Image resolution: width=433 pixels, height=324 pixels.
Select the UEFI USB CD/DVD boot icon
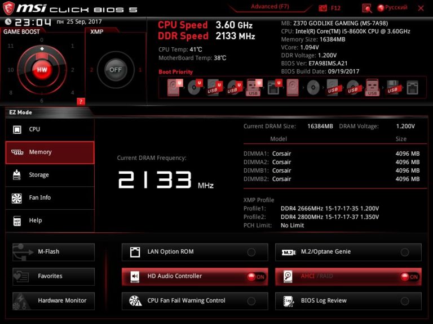click(x=235, y=87)
